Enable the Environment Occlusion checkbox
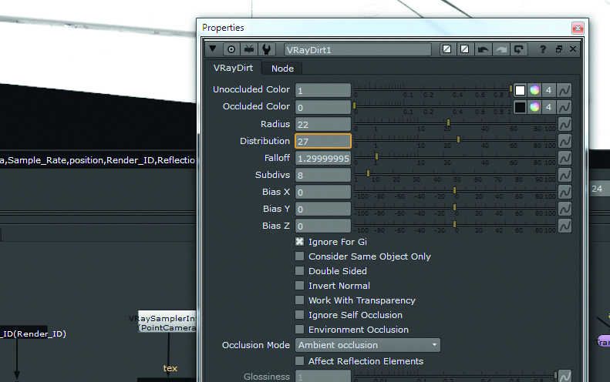 (299, 330)
